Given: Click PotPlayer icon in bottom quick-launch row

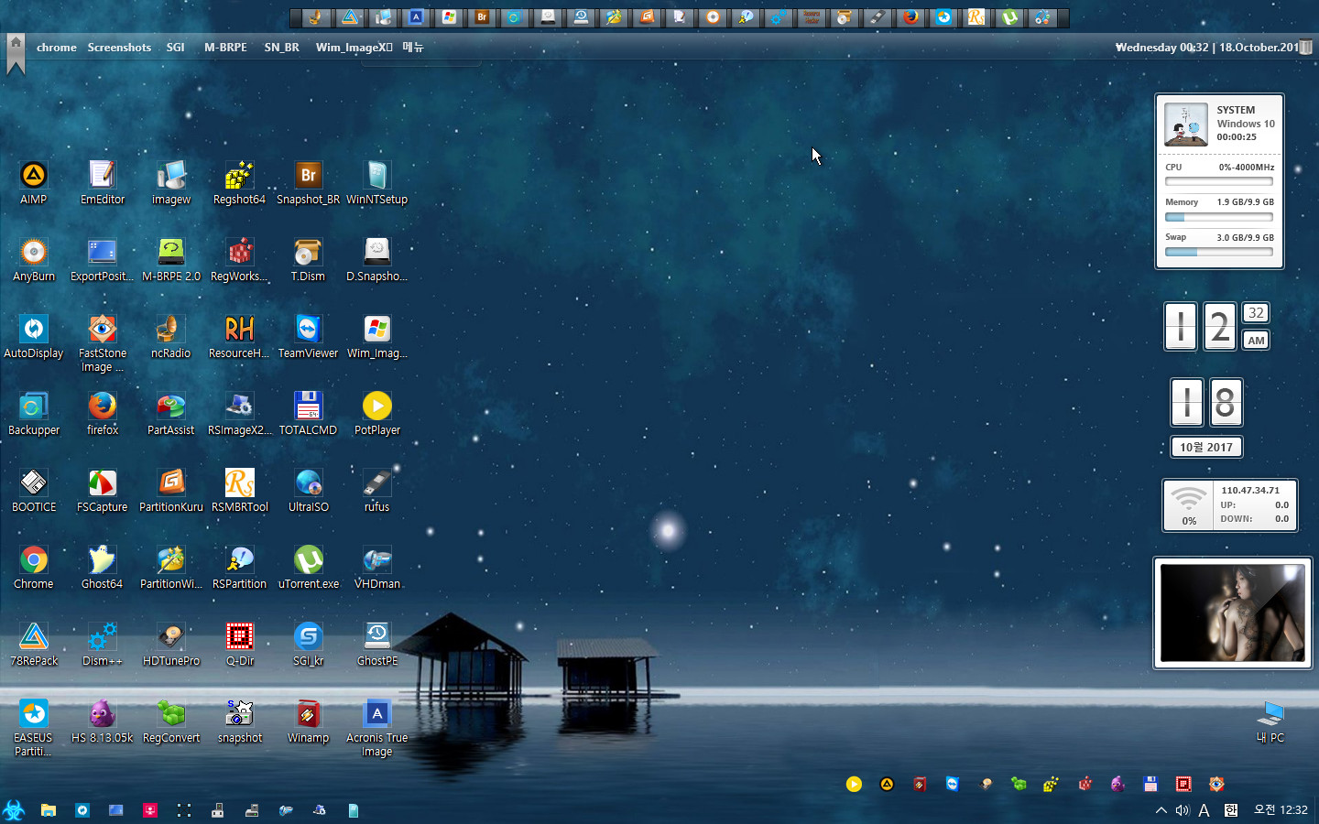Looking at the screenshot, I should click(854, 784).
